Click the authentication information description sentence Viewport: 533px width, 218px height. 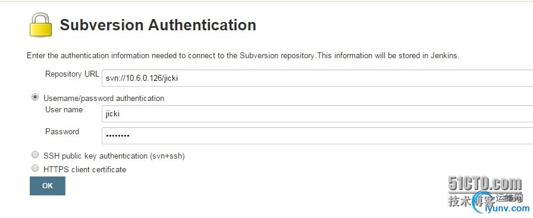[243, 56]
